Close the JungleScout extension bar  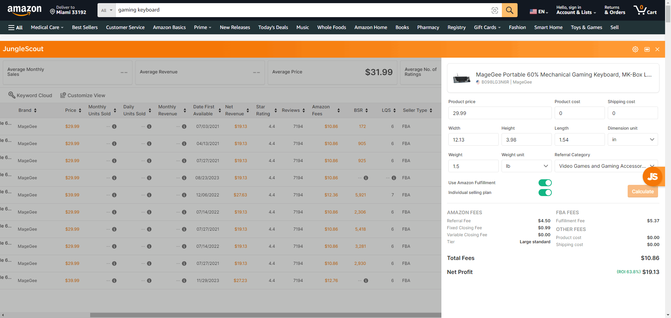tap(657, 49)
